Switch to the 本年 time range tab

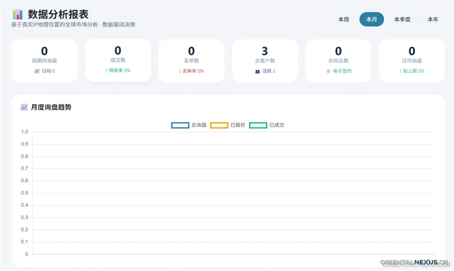pyautogui.click(x=433, y=19)
